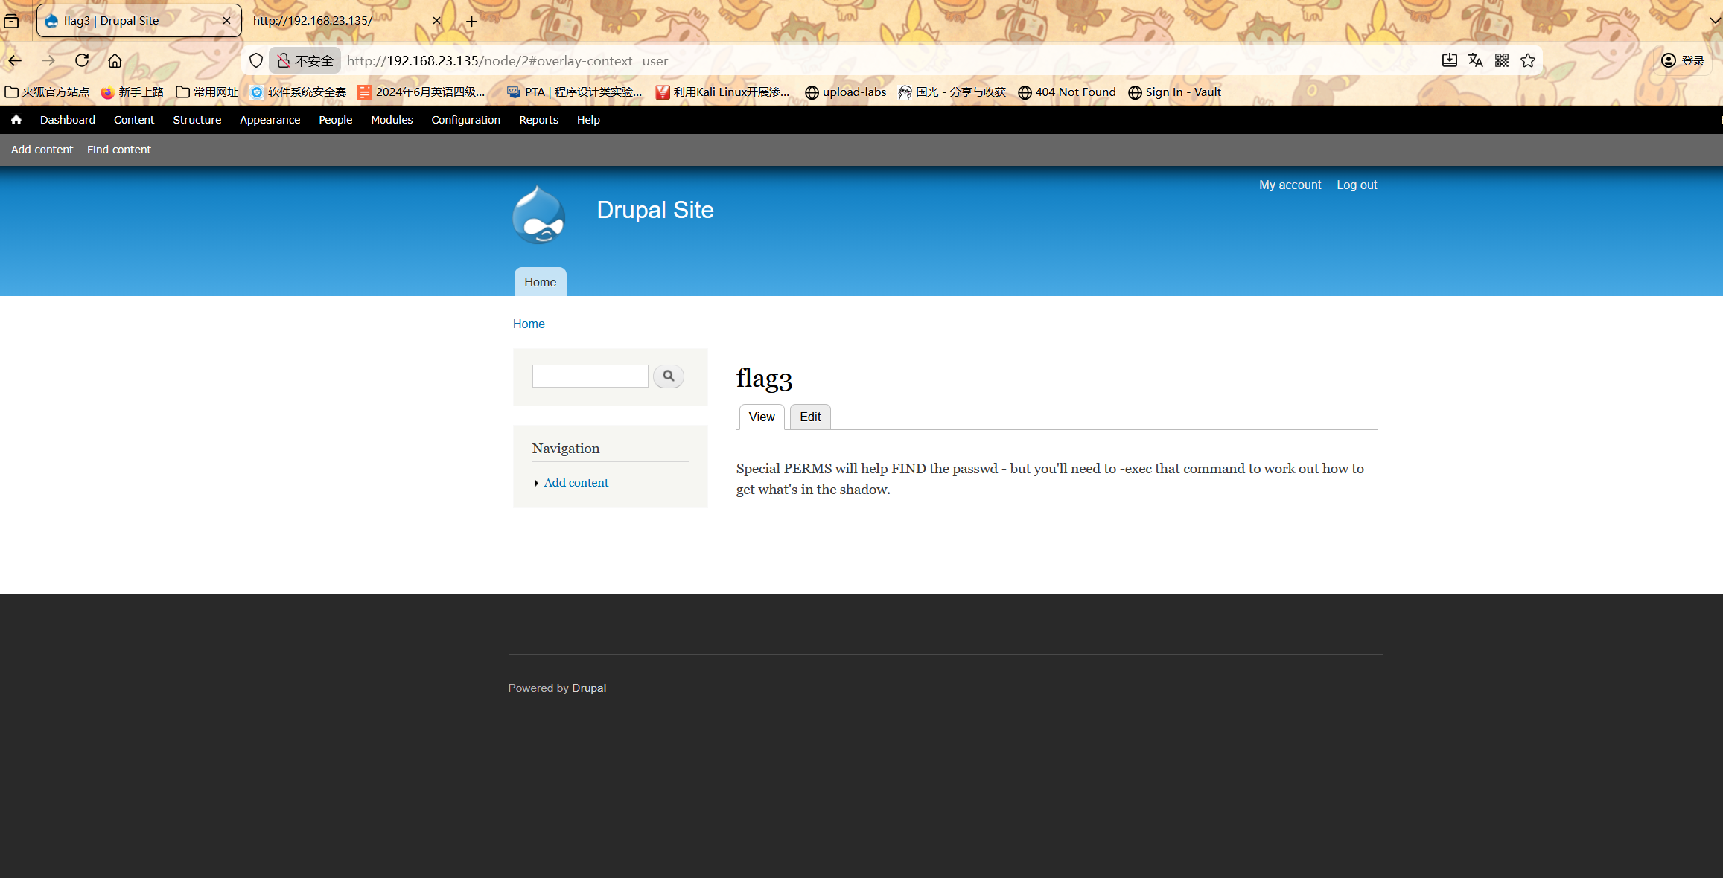Click the Drupal droplet site logo
The image size is (1723, 878).
coord(539,215)
